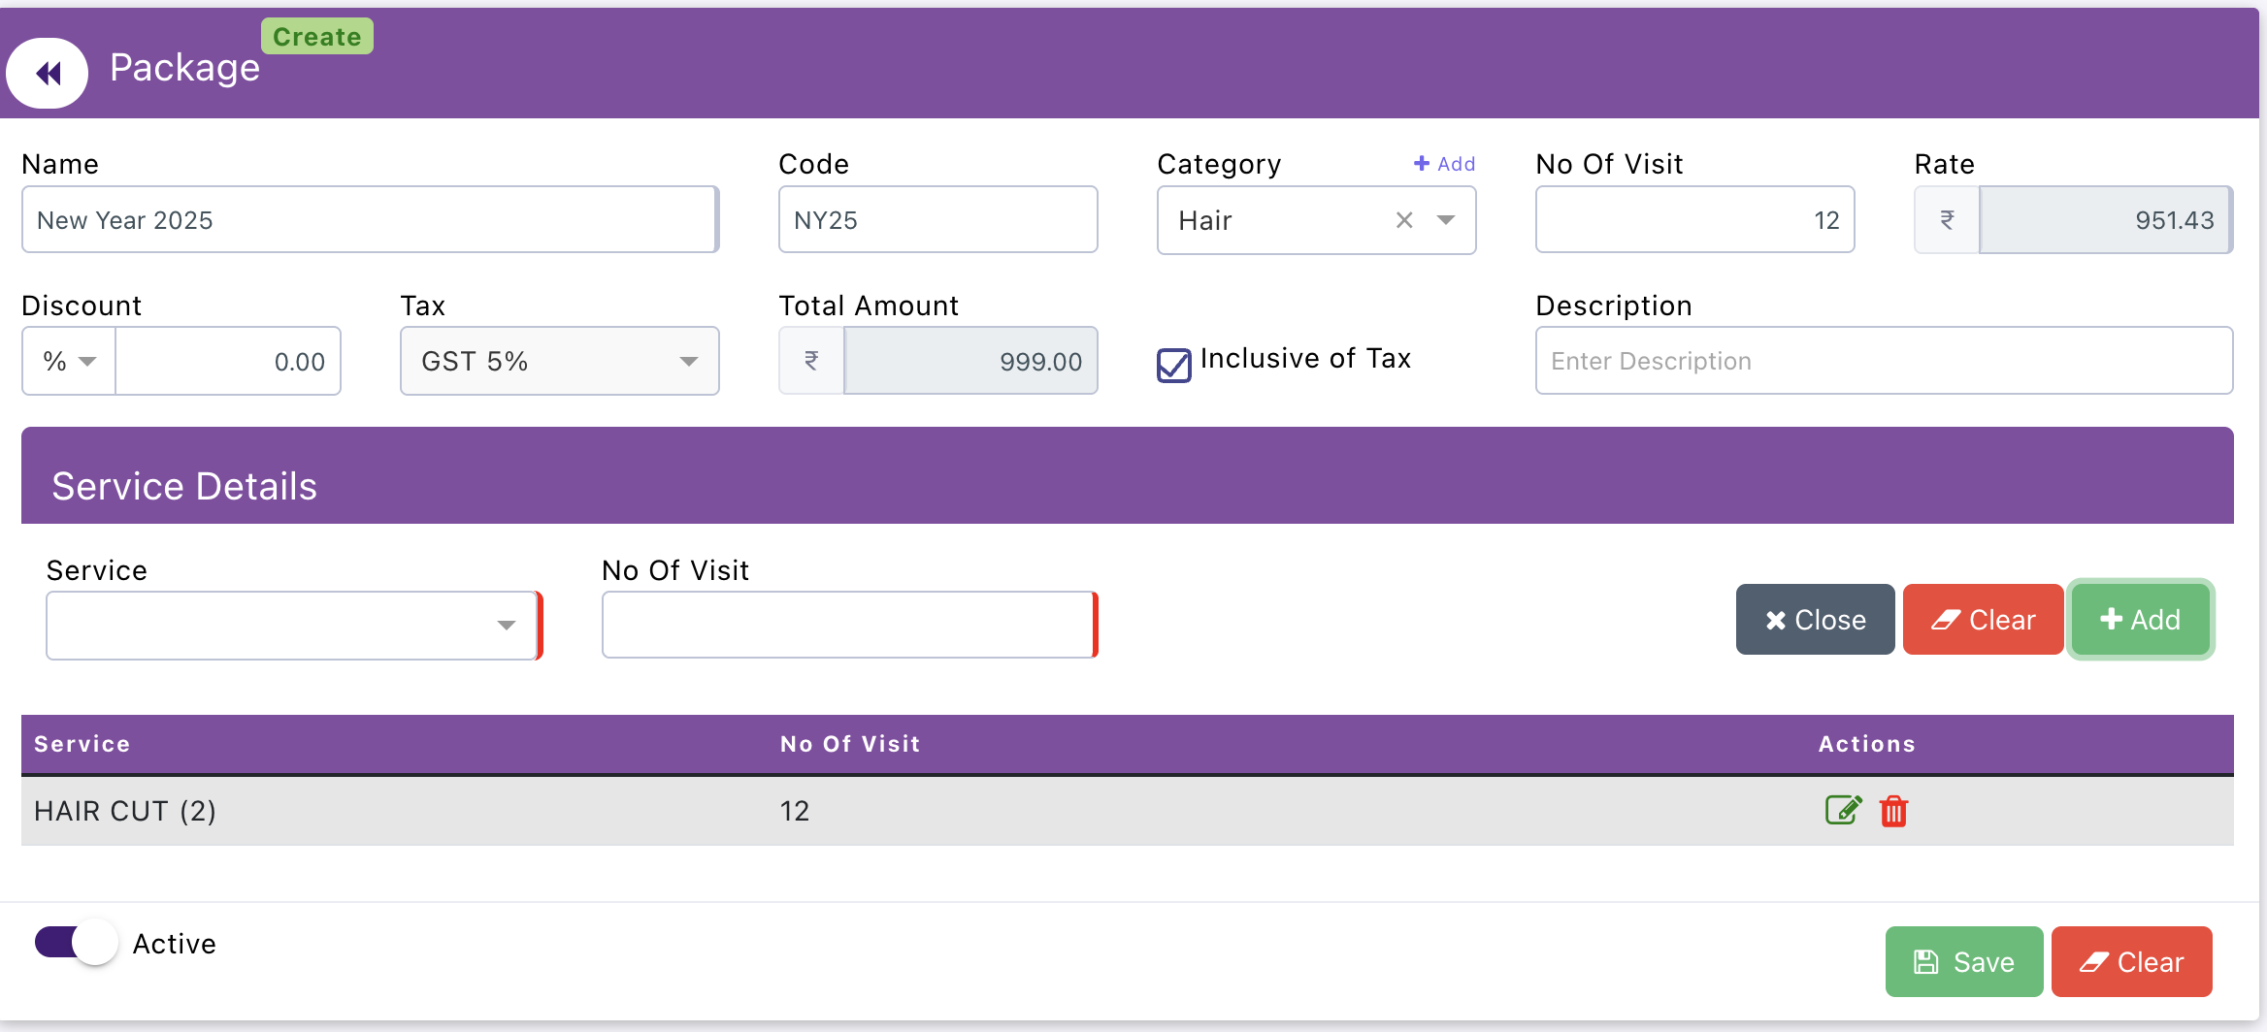Image resolution: width=2267 pixels, height=1032 pixels.
Task: Click the + Add category link
Action: (x=1444, y=164)
